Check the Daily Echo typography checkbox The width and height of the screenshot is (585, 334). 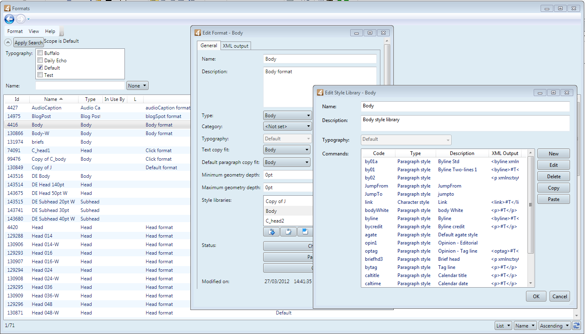pos(40,60)
